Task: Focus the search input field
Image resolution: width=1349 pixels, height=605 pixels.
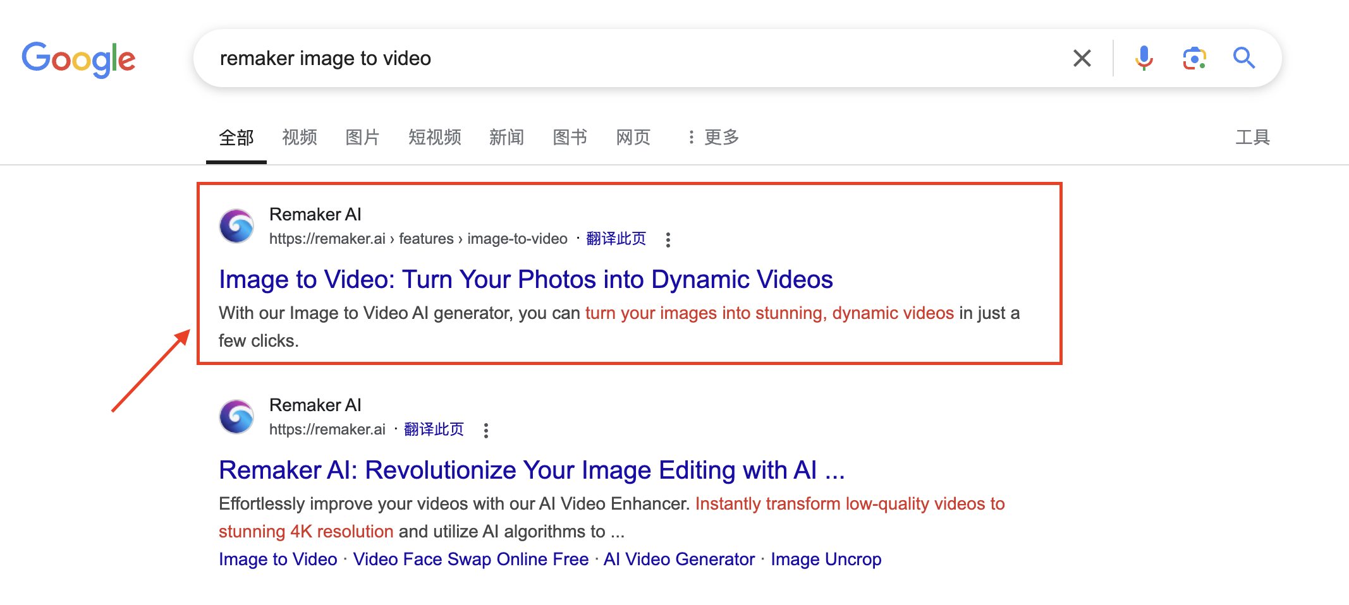Action: [632, 58]
